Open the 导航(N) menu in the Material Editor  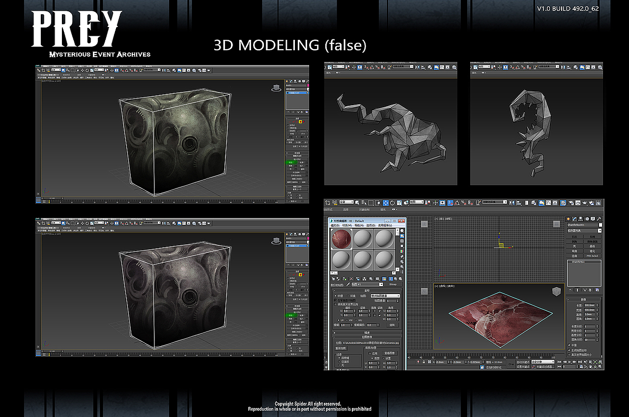point(360,225)
